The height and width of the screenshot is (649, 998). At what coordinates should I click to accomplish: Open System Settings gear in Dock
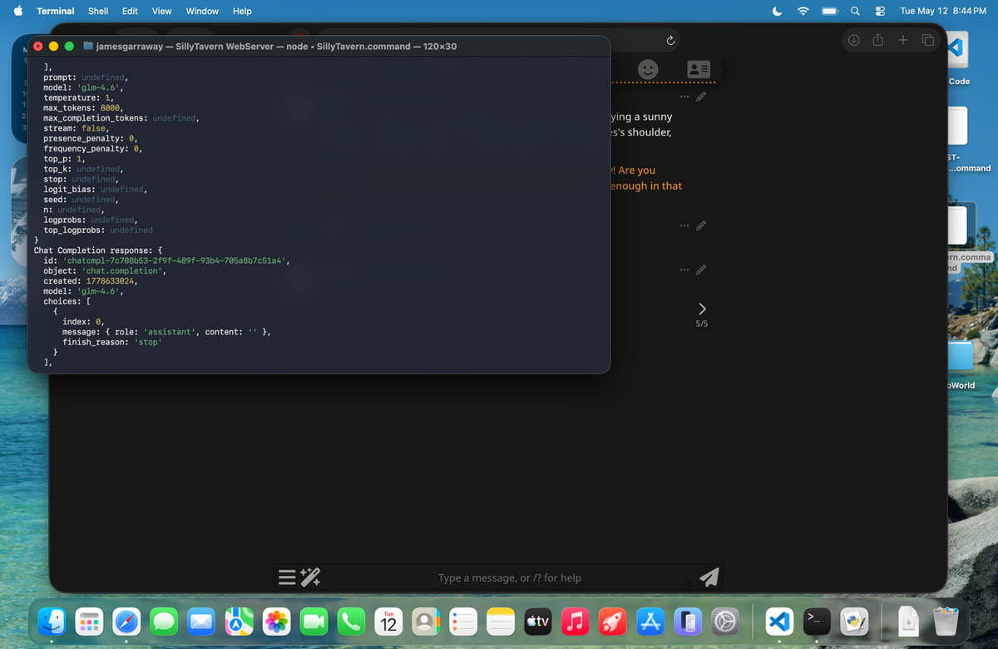(726, 621)
